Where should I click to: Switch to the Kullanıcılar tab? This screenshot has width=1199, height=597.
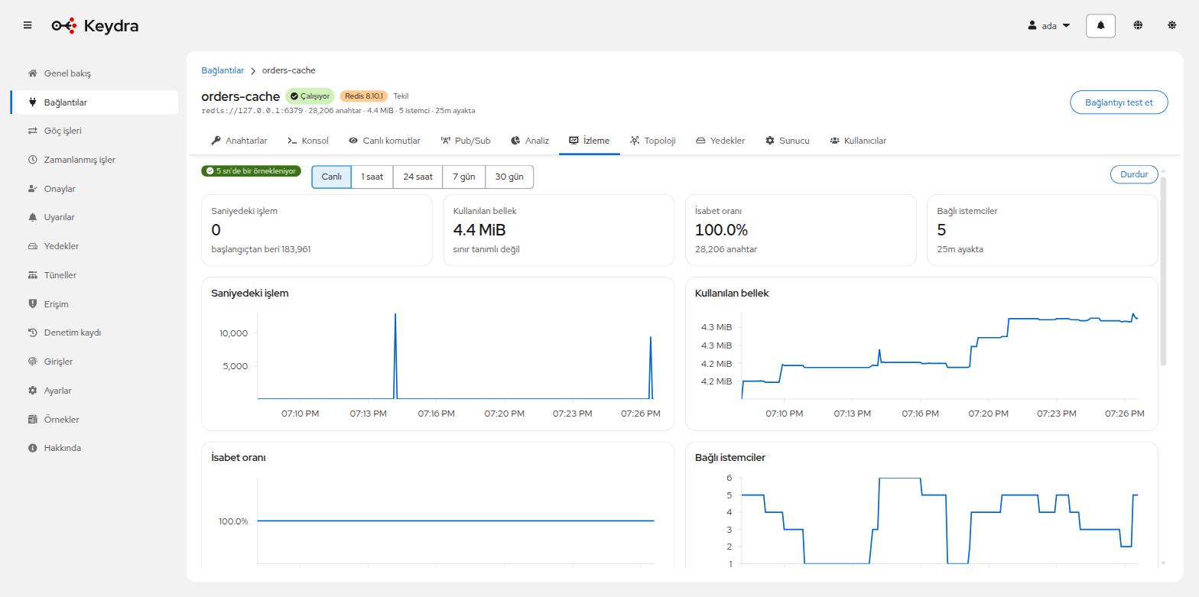[858, 141]
